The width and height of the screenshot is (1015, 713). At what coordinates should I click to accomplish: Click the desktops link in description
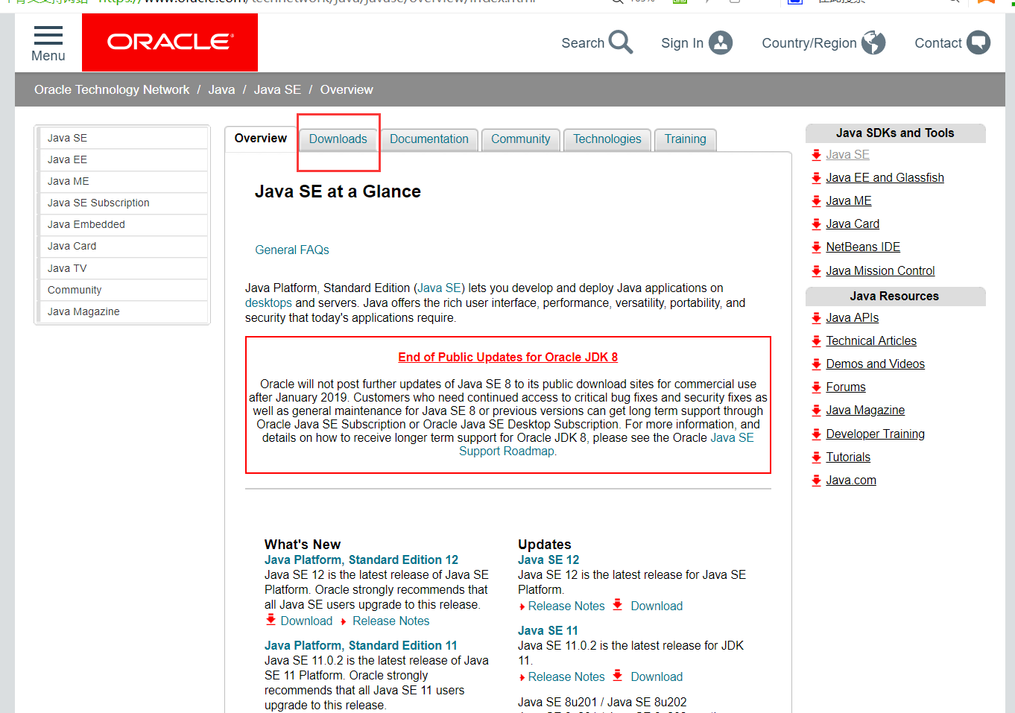pyautogui.click(x=268, y=303)
